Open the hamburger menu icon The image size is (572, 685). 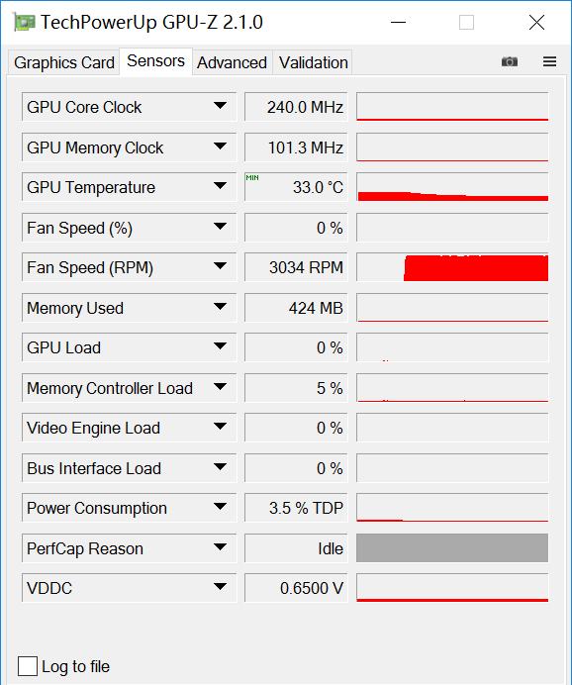[x=549, y=61]
